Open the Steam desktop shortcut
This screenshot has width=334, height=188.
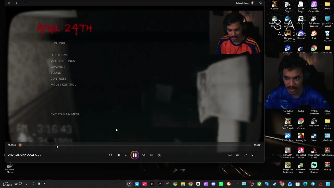point(314,138)
